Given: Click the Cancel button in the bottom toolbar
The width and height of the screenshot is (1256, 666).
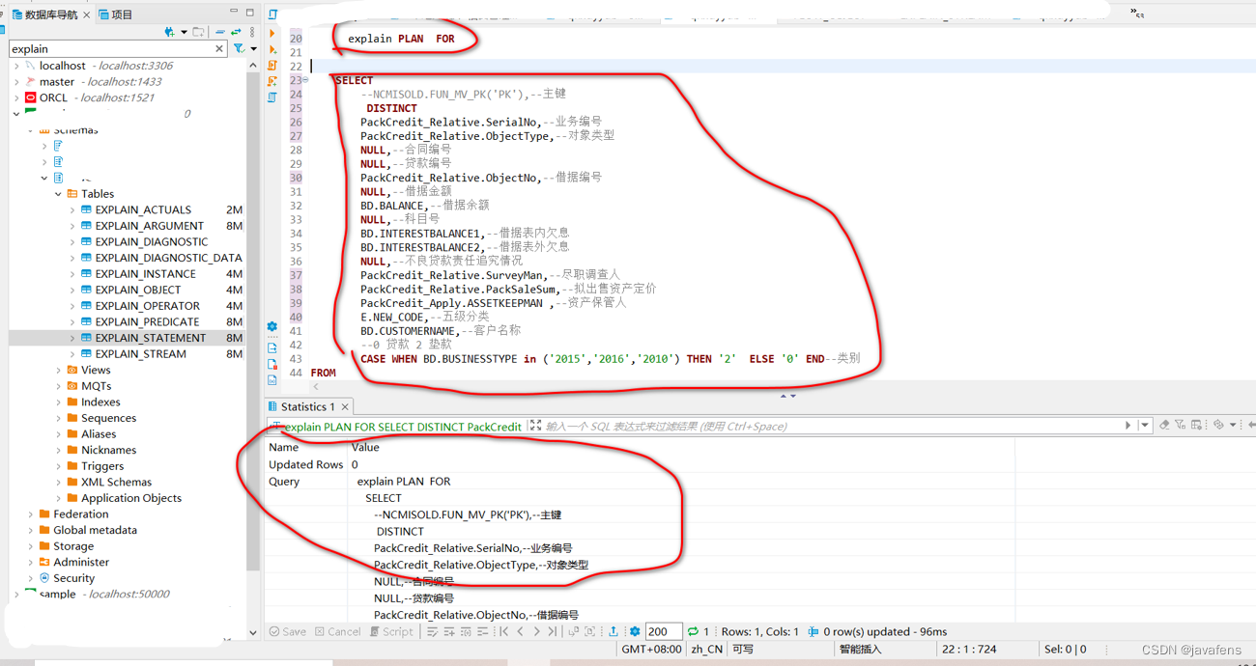Looking at the screenshot, I should pos(337,630).
